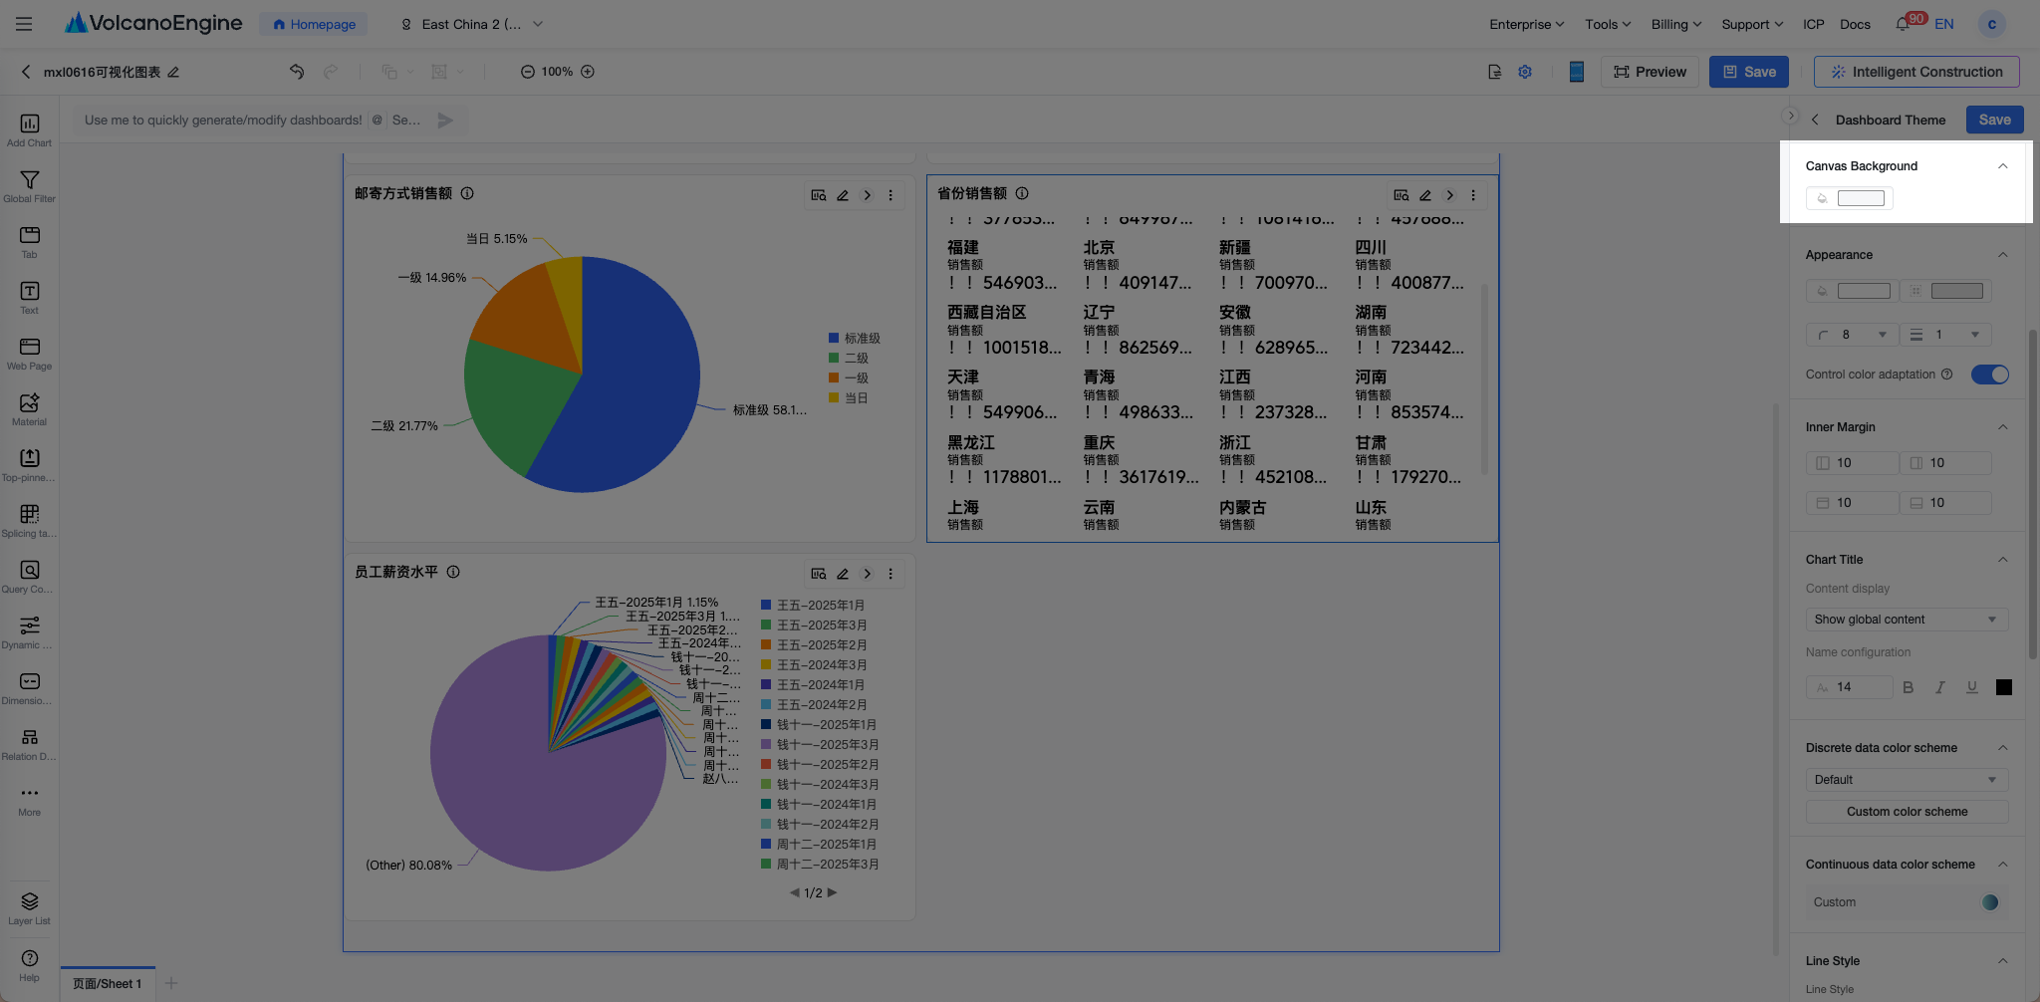Click the Custom color scheme button
The width and height of the screenshot is (2040, 1002).
point(1907,812)
